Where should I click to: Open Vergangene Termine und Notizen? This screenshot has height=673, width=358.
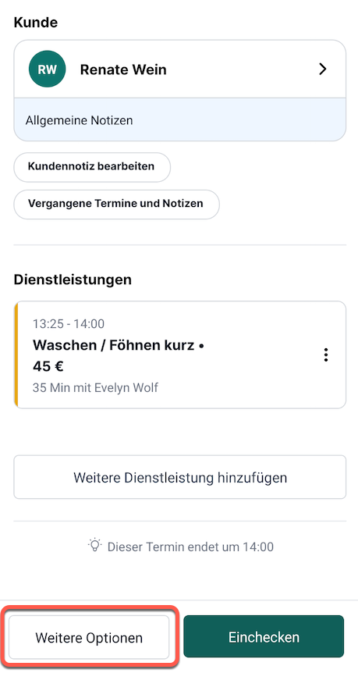pyautogui.click(x=117, y=204)
